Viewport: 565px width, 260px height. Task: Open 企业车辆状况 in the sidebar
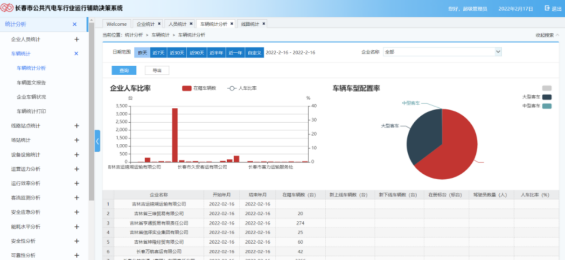(31, 97)
